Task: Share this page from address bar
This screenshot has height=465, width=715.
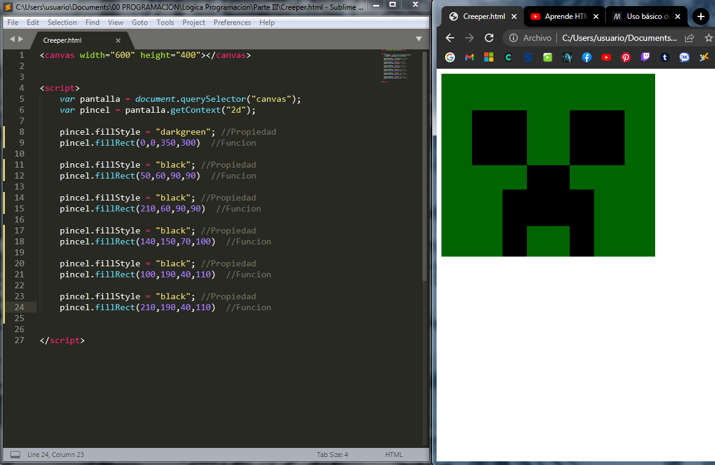Action: tap(689, 38)
